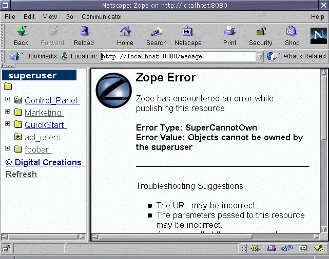Screen dimensions: 329x259
Task: Print the page using Print icon
Action: 230,31
